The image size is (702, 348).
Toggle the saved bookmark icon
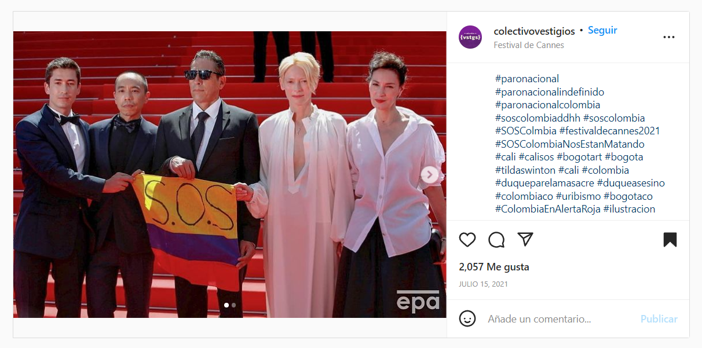click(670, 240)
